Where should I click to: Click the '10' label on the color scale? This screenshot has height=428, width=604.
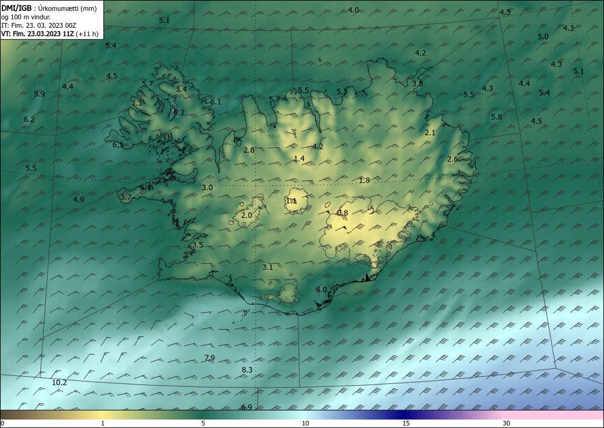(x=306, y=423)
